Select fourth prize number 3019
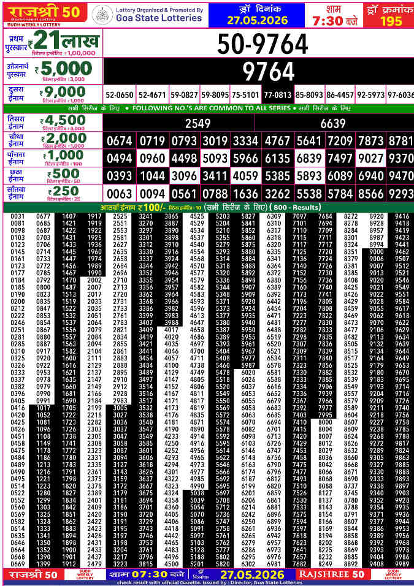Screen dimensions: 414x586 (x=215, y=141)
